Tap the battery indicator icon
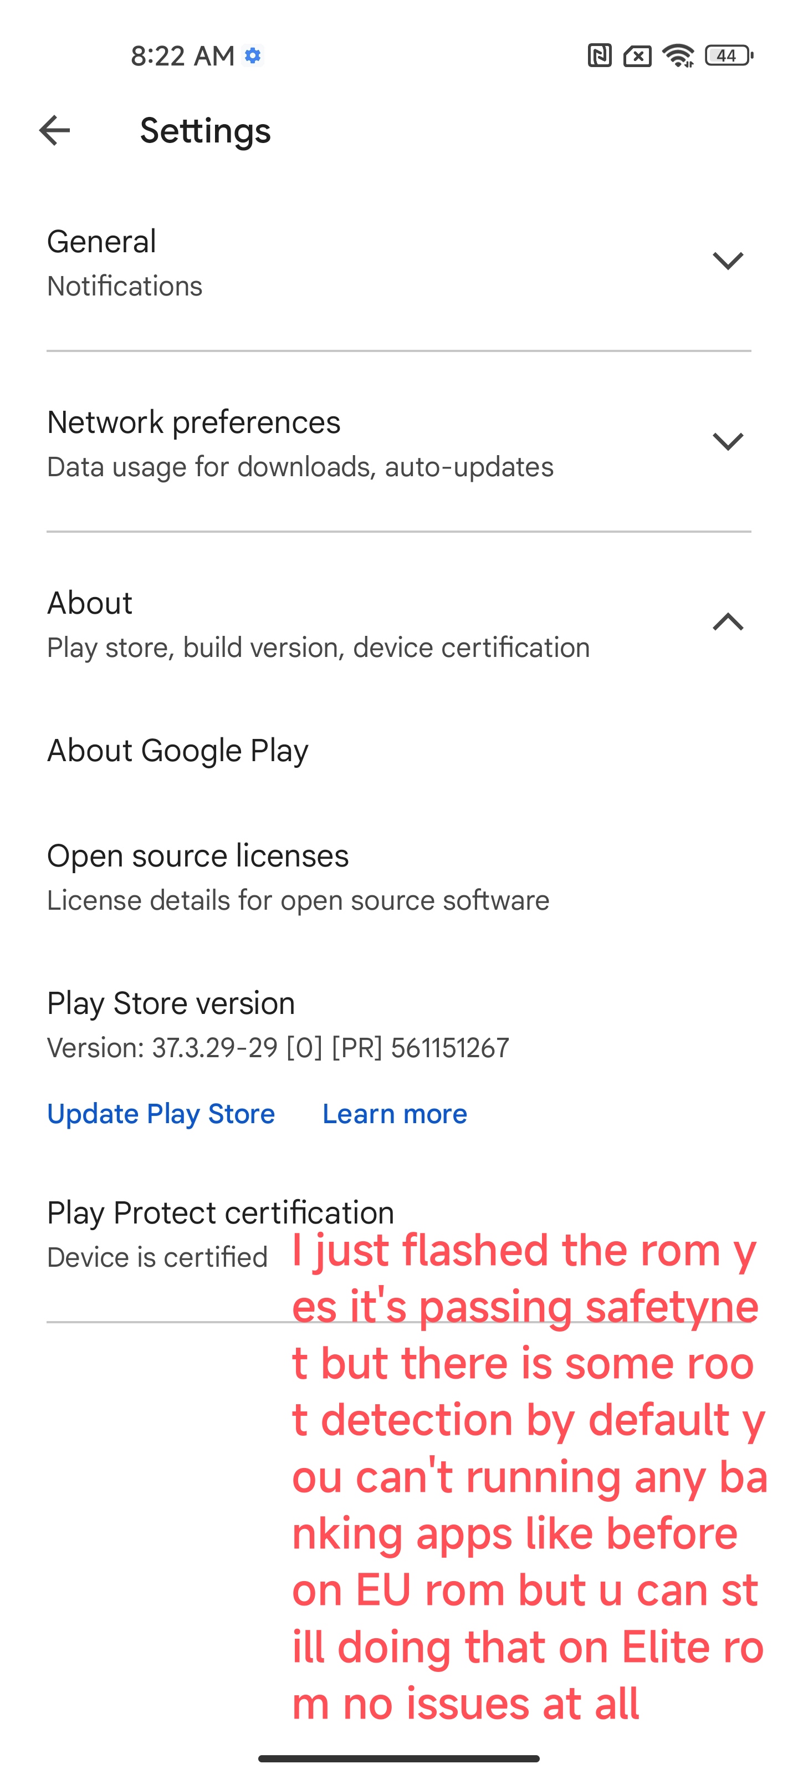Viewport: 798px width, 1774px height. tap(729, 55)
